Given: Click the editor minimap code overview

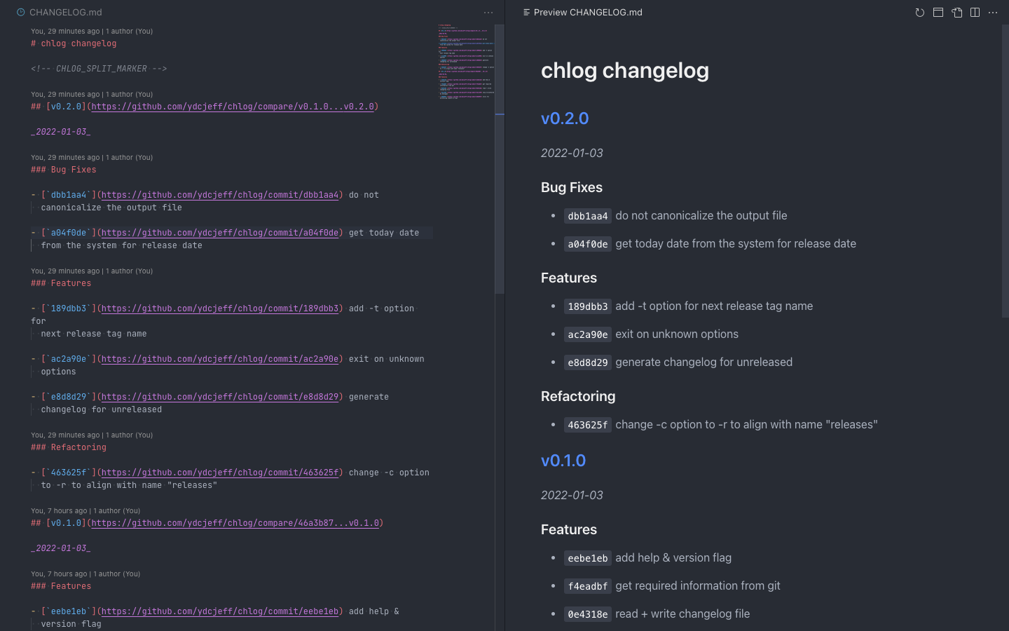Looking at the screenshot, I should pyautogui.click(x=466, y=62).
